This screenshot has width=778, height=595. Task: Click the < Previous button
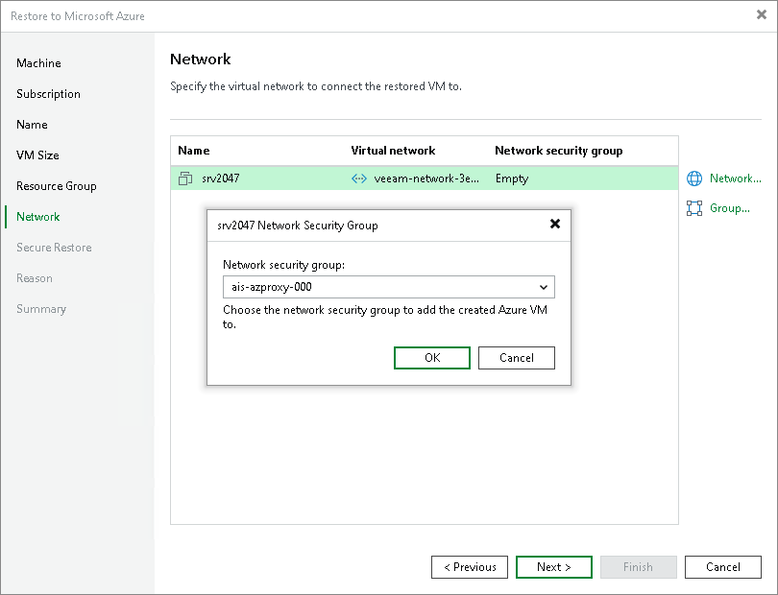[x=470, y=567]
